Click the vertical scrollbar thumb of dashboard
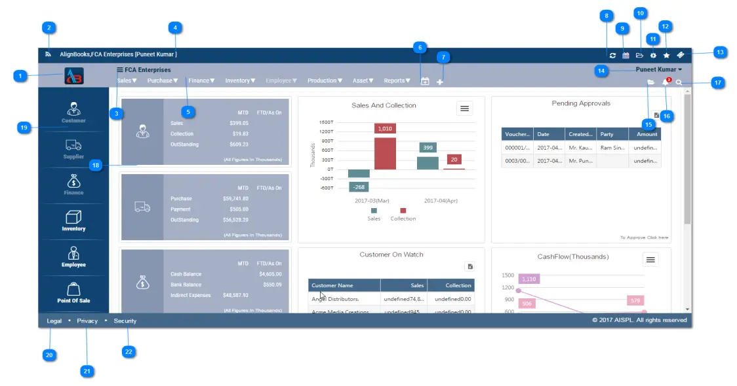The height and width of the screenshot is (386, 737). (x=687, y=160)
